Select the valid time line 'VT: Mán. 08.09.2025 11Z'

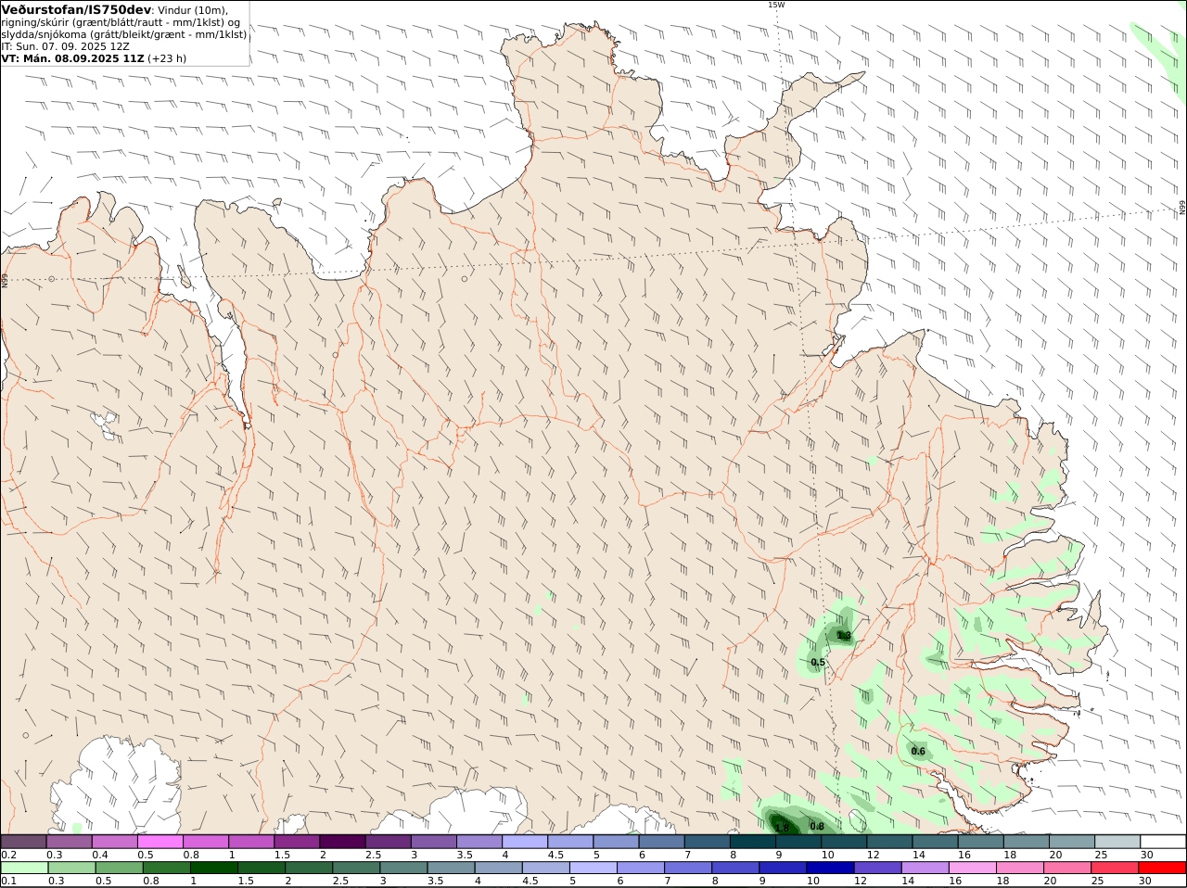coord(73,57)
